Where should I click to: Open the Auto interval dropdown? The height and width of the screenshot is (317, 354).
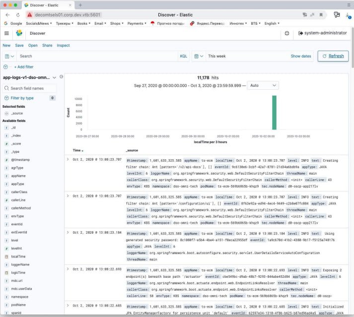[263, 85]
